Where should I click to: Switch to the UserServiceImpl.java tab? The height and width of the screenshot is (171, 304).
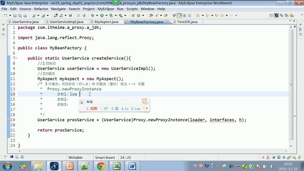tap(66, 22)
